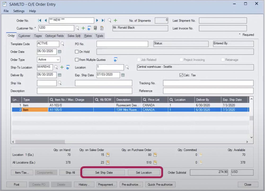Drill down All Locations Qty on Sales Order 23
This screenshot has height=191, width=265.
[x=108, y=162]
